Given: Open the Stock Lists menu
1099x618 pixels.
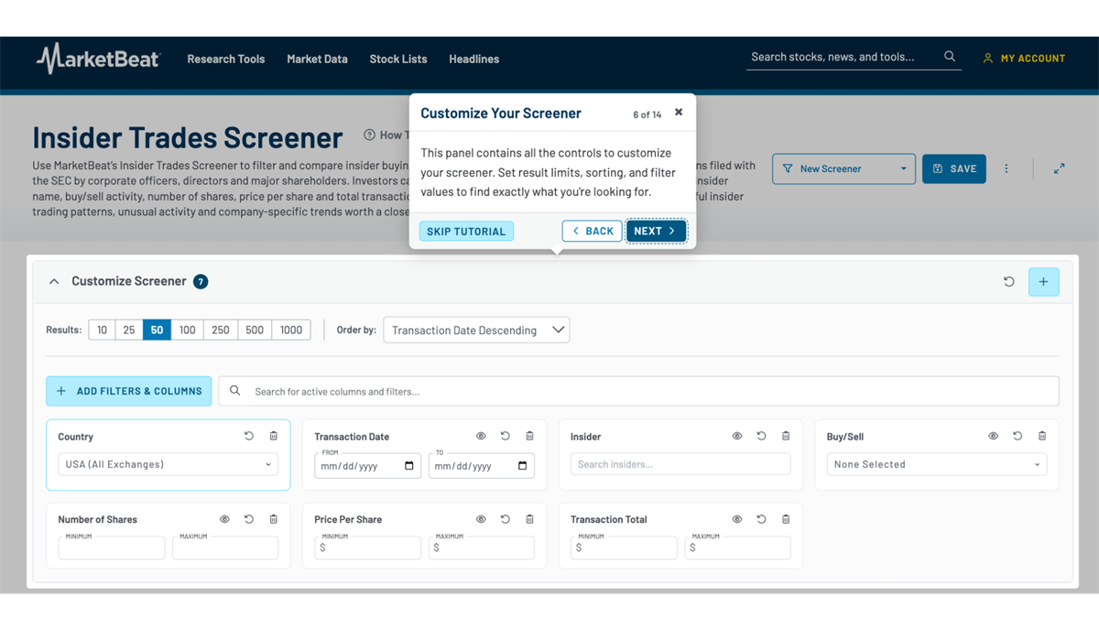Looking at the screenshot, I should tap(398, 59).
